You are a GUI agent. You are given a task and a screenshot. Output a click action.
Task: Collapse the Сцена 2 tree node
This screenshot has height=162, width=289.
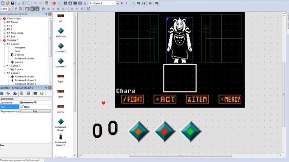[5, 66]
